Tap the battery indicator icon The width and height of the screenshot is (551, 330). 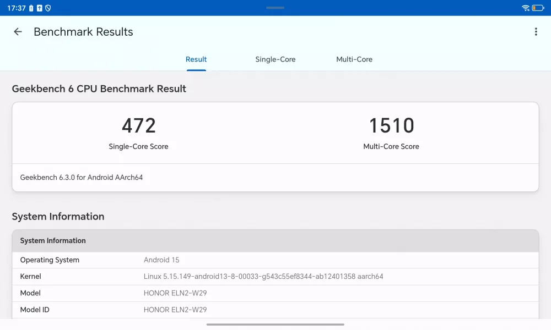[x=538, y=8]
